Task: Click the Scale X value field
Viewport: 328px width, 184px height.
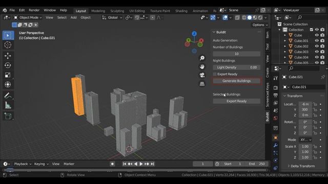Action: 305,147
